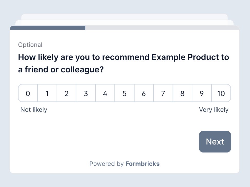The height and width of the screenshot is (187, 250).
Task: Select rating 0 on the scale
Action: 28,93
